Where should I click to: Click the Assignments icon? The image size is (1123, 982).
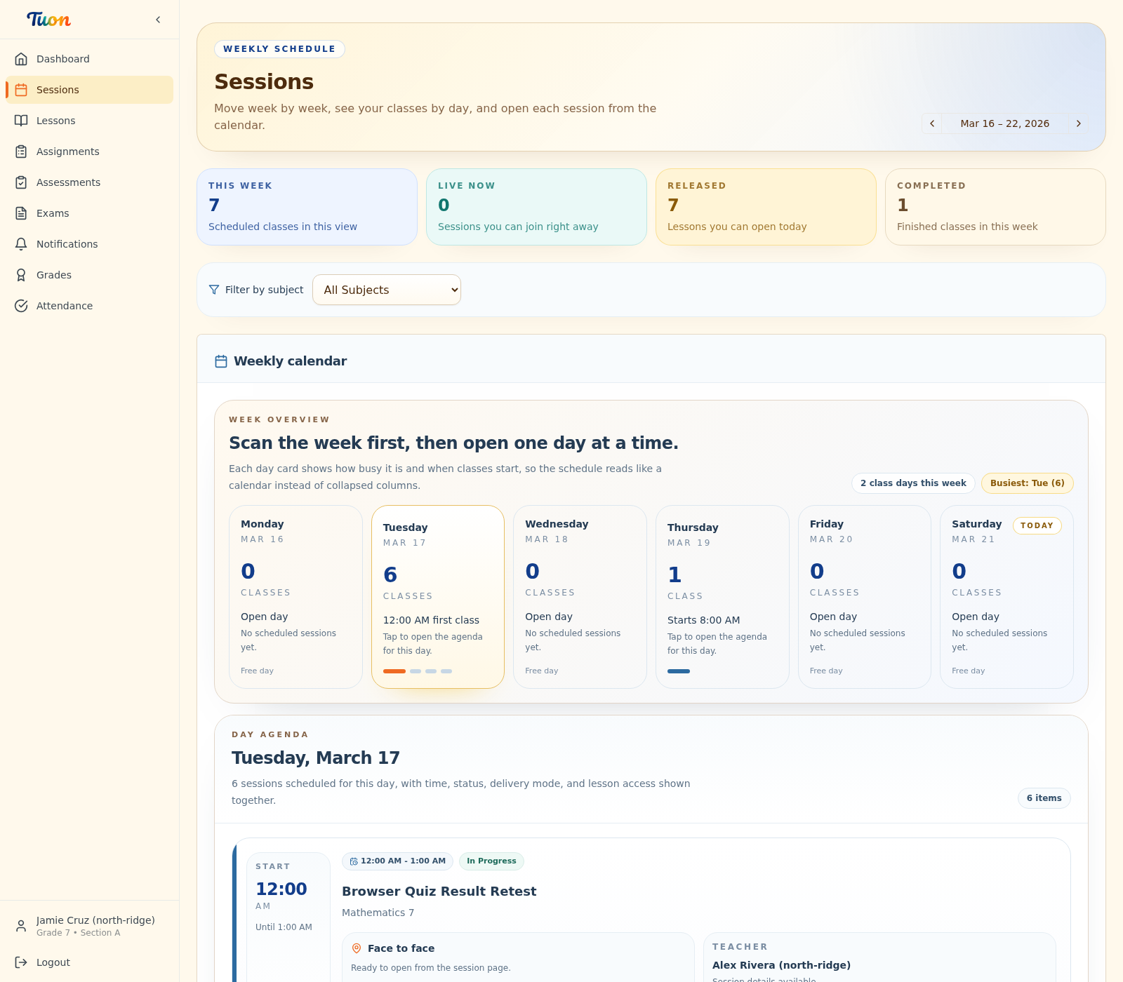[x=22, y=152]
